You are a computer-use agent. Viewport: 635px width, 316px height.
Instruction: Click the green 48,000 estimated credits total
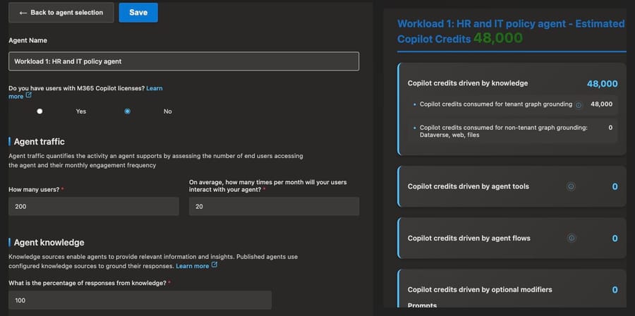(498, 38)
